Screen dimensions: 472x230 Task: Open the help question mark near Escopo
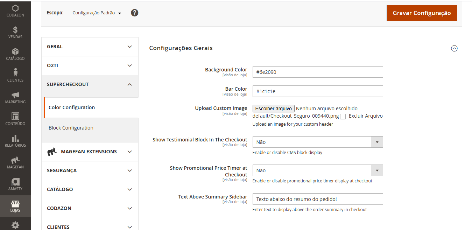tap(134, 12)
